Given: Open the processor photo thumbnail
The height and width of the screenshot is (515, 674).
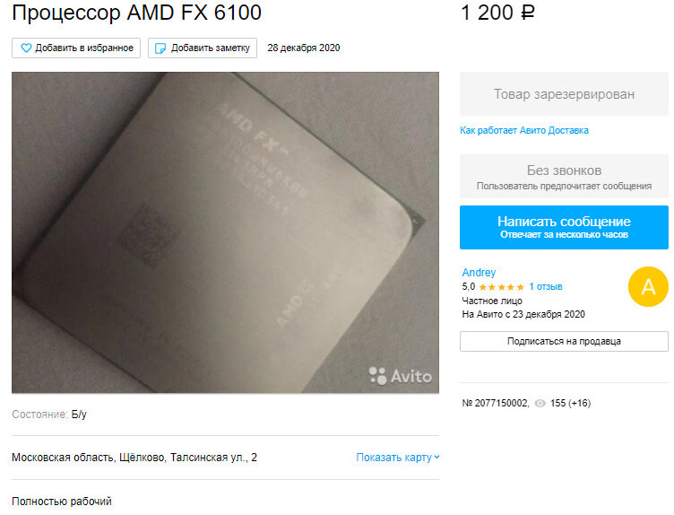Looking at the screenshot, I should pos(225,232).
